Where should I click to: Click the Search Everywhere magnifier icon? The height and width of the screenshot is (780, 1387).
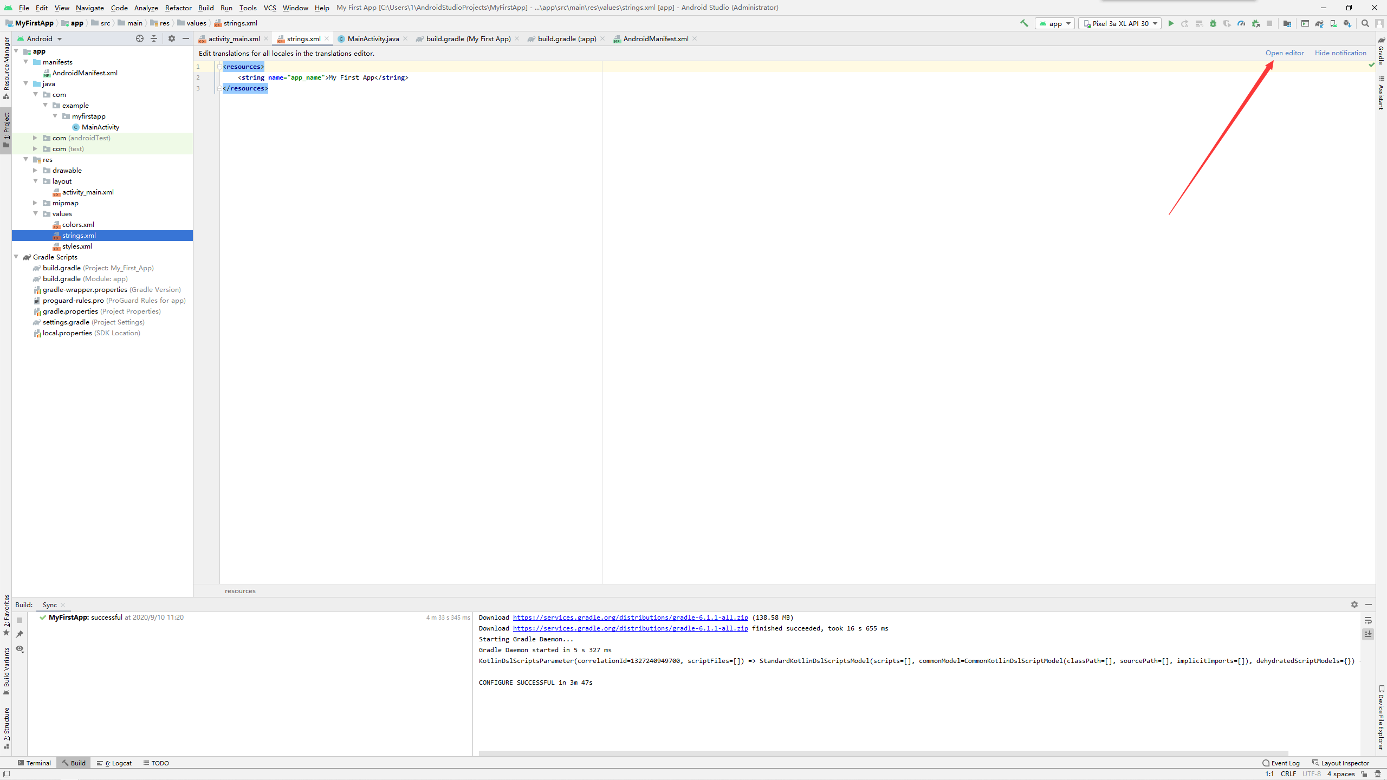pos(1365,23)
